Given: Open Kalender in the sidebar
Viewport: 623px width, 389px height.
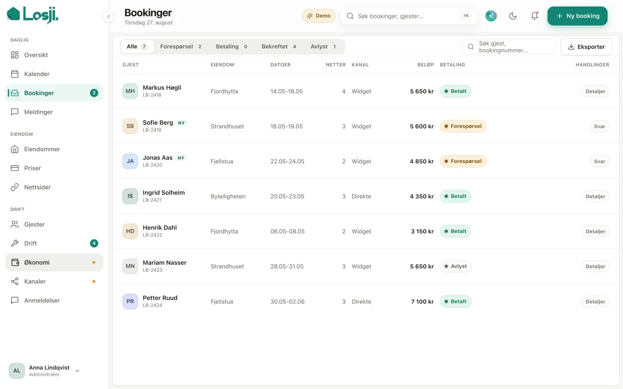Looking at the screenshot, I should coord(54,74).
